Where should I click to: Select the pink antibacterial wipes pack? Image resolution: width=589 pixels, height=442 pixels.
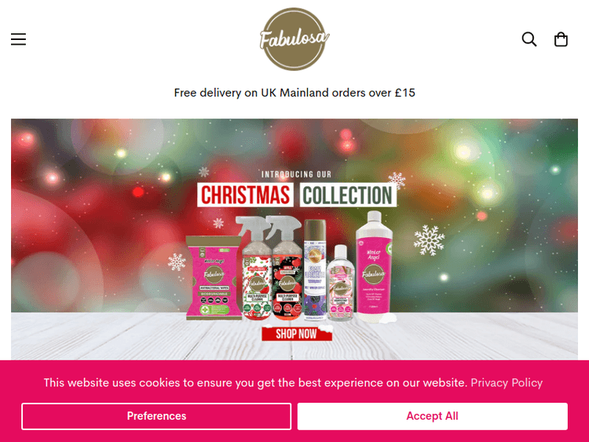[x=214, y=278]
